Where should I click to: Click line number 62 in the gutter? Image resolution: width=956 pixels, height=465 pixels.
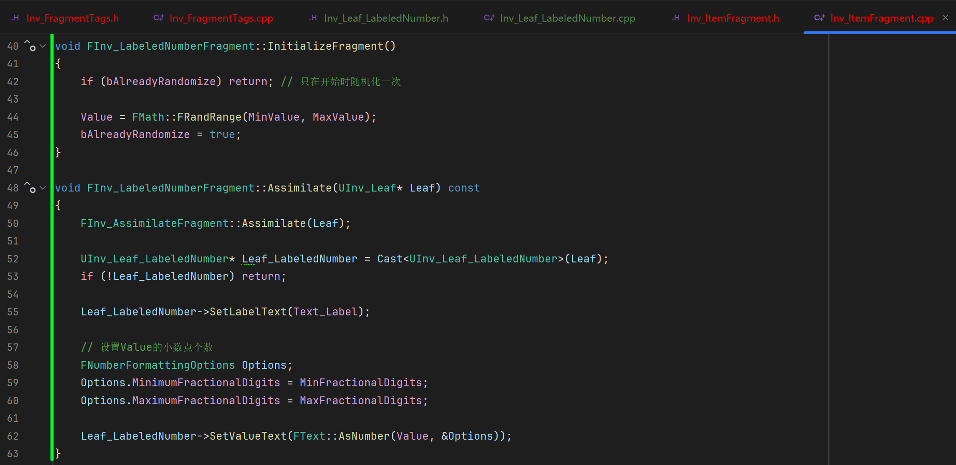tap(13, 436)
